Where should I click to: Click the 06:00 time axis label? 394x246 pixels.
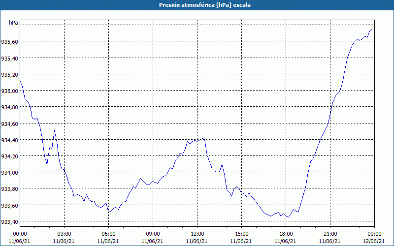point(108,234)
